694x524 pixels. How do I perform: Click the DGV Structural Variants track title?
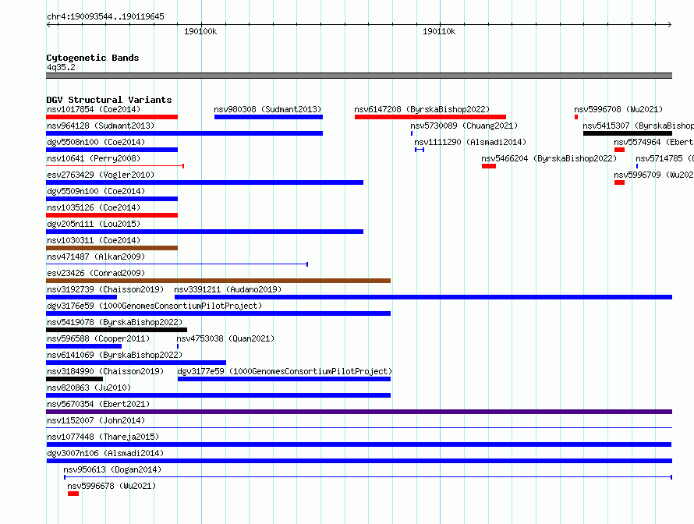[109, 100]
